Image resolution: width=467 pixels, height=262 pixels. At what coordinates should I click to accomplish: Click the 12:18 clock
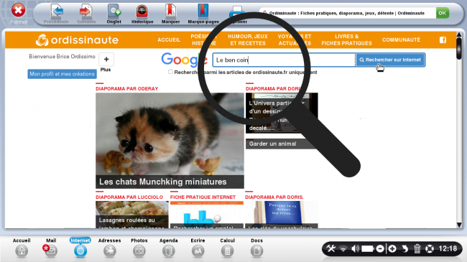448,248
